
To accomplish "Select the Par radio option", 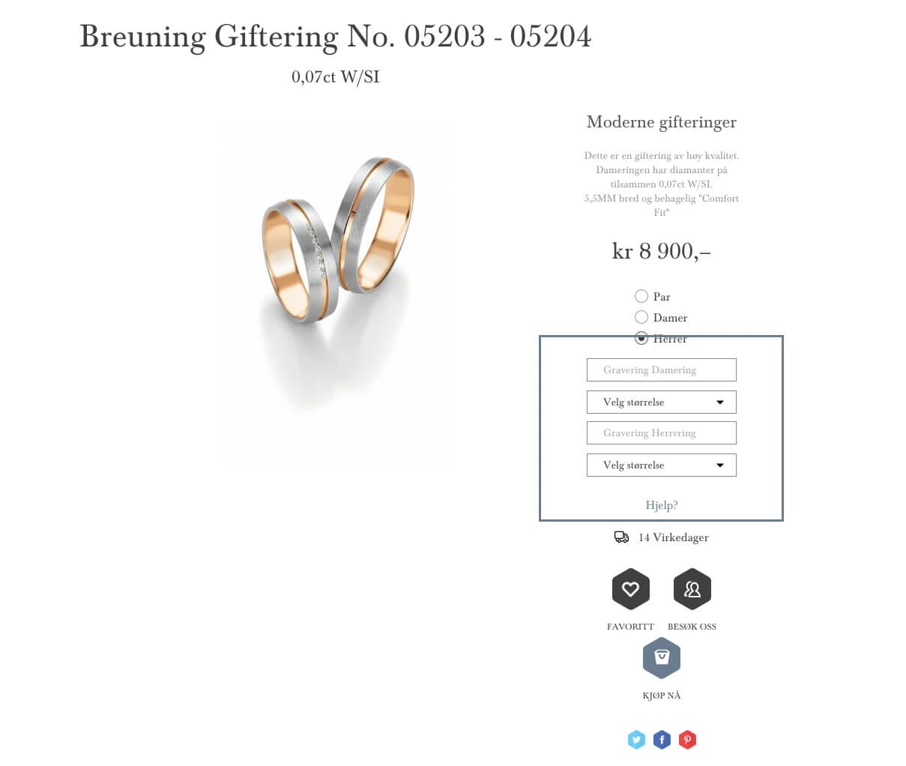I will coord(641,296).
